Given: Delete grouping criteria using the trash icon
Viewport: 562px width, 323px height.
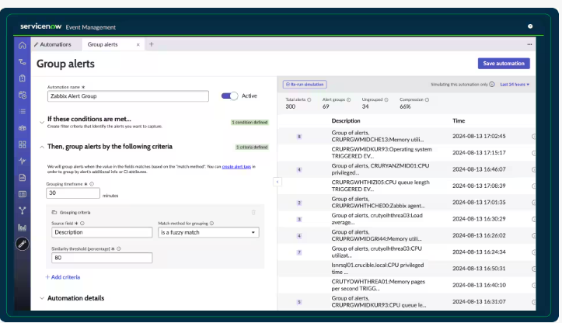Looking at the screenshot, I should [253, 211].
